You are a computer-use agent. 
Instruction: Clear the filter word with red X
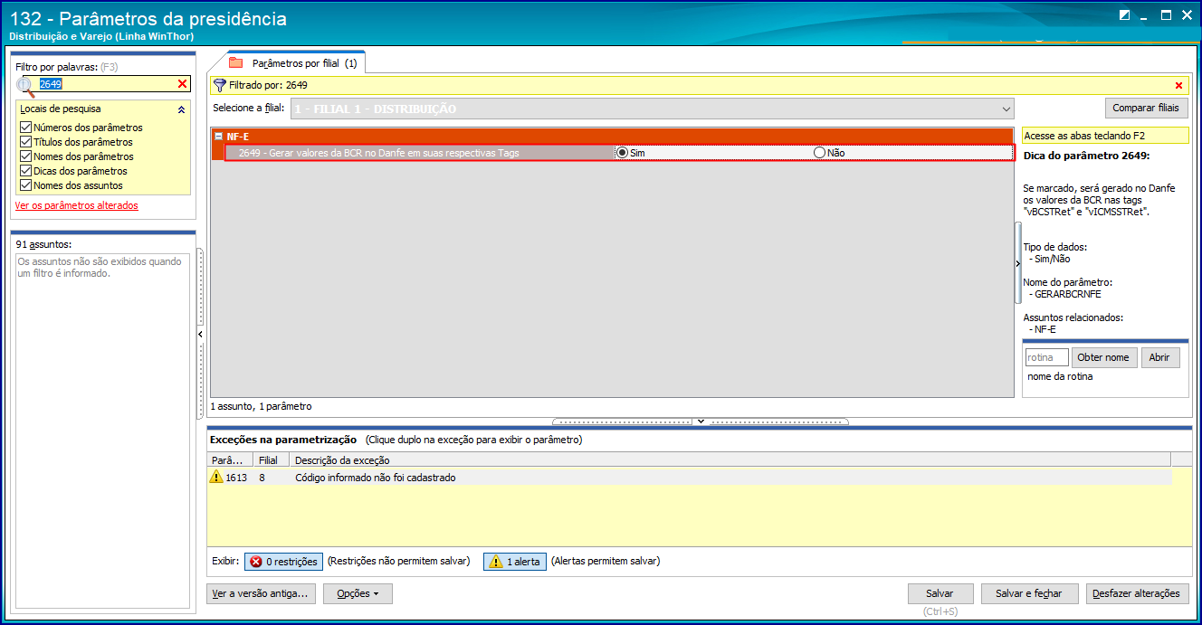pos(182,84)
